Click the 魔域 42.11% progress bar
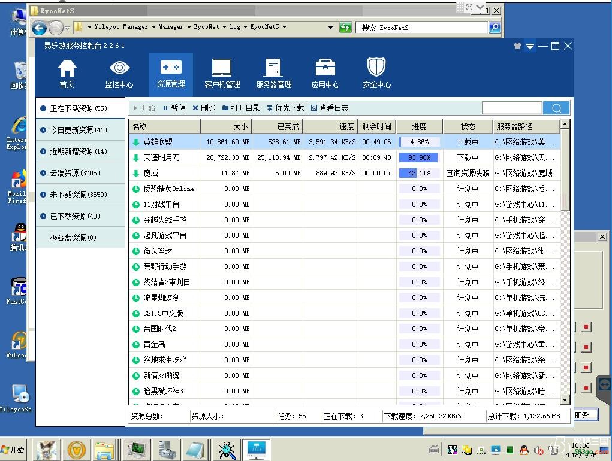The image size is (612, 461). (419, 173)
